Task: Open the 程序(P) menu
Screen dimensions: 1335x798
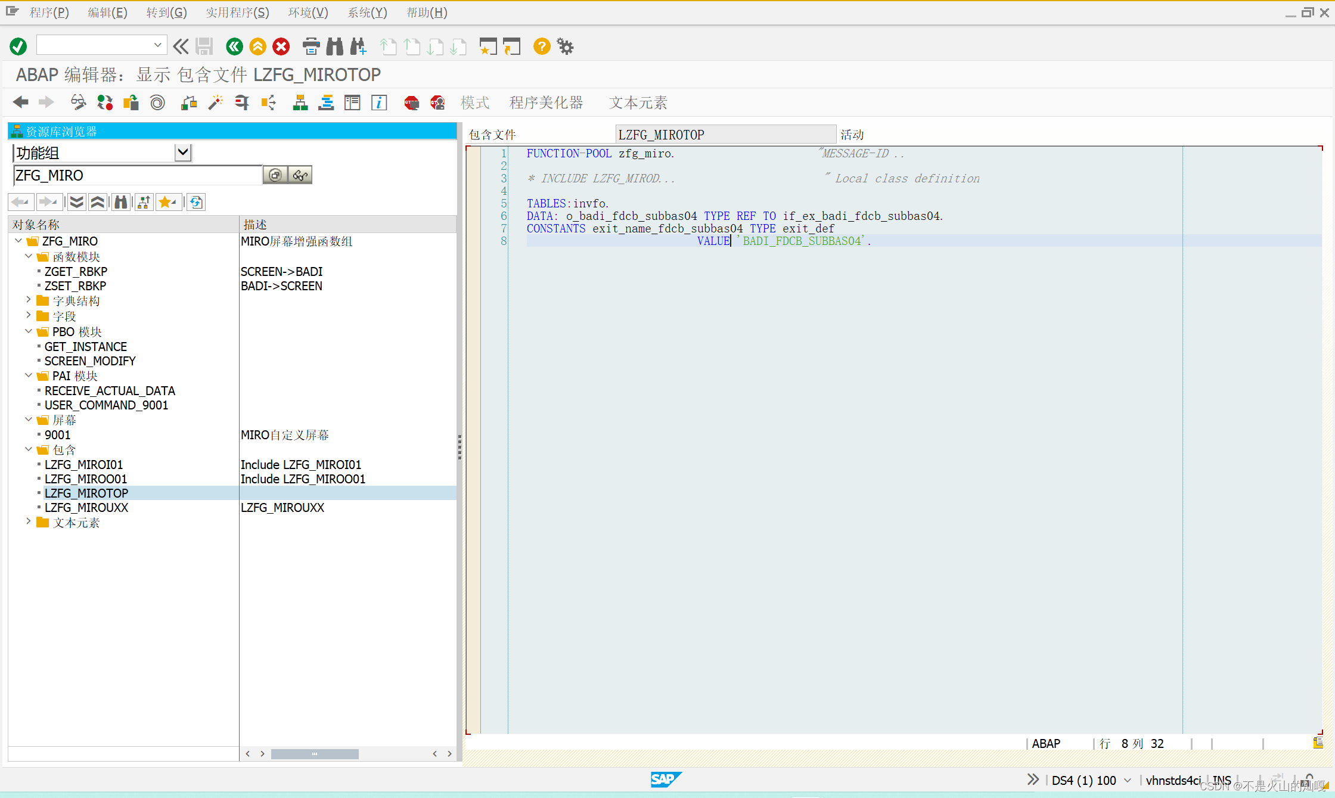Action: [x=49, y=13]
